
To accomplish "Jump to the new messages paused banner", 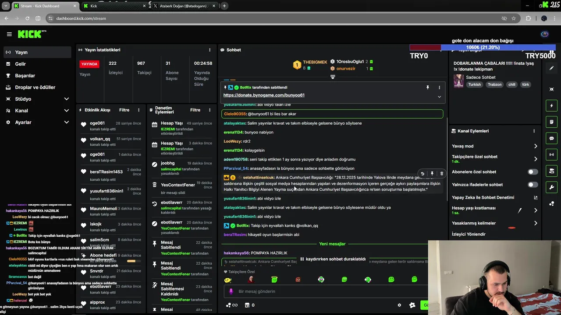I will [x=333, y=259].
